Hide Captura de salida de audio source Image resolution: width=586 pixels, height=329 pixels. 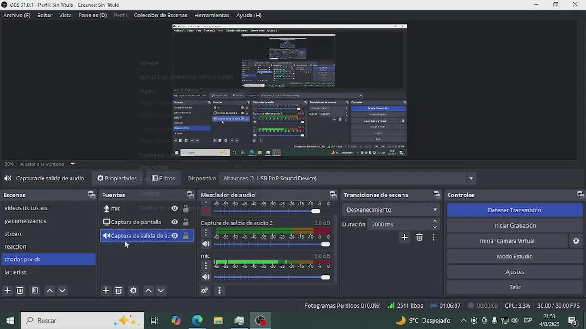[x=174, y=236]
